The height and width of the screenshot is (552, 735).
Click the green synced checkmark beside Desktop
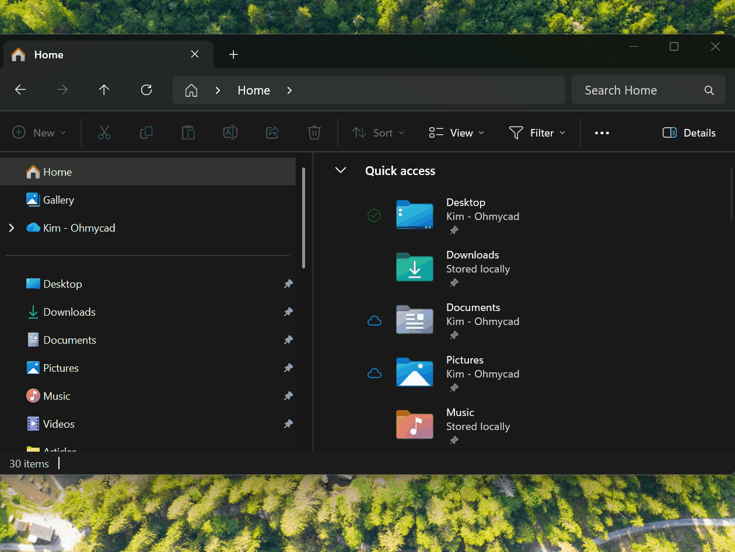tap(374, 216)
